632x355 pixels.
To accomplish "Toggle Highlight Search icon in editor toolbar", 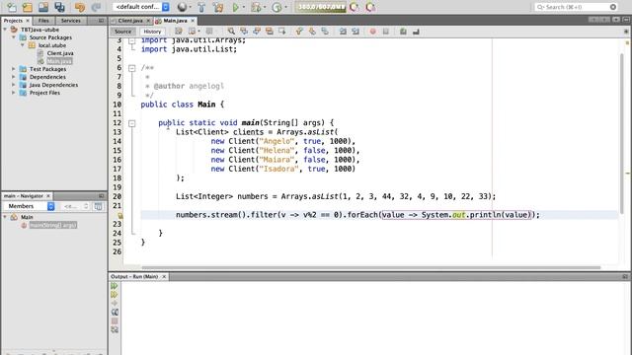I will (270, 32).
